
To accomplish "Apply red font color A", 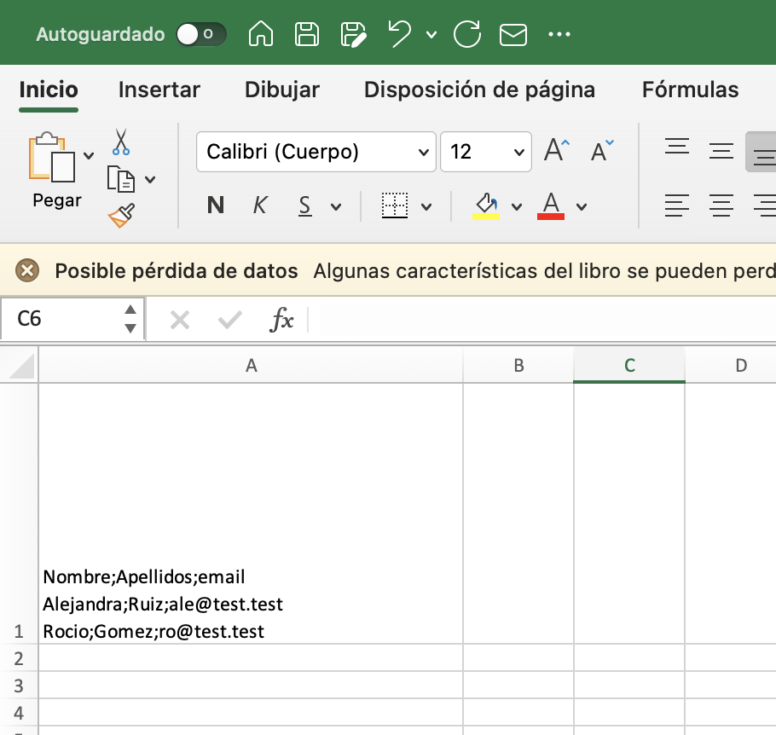I will (x=551, y=205).
